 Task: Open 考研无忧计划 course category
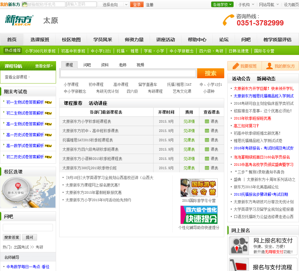(x=107, y=91)
